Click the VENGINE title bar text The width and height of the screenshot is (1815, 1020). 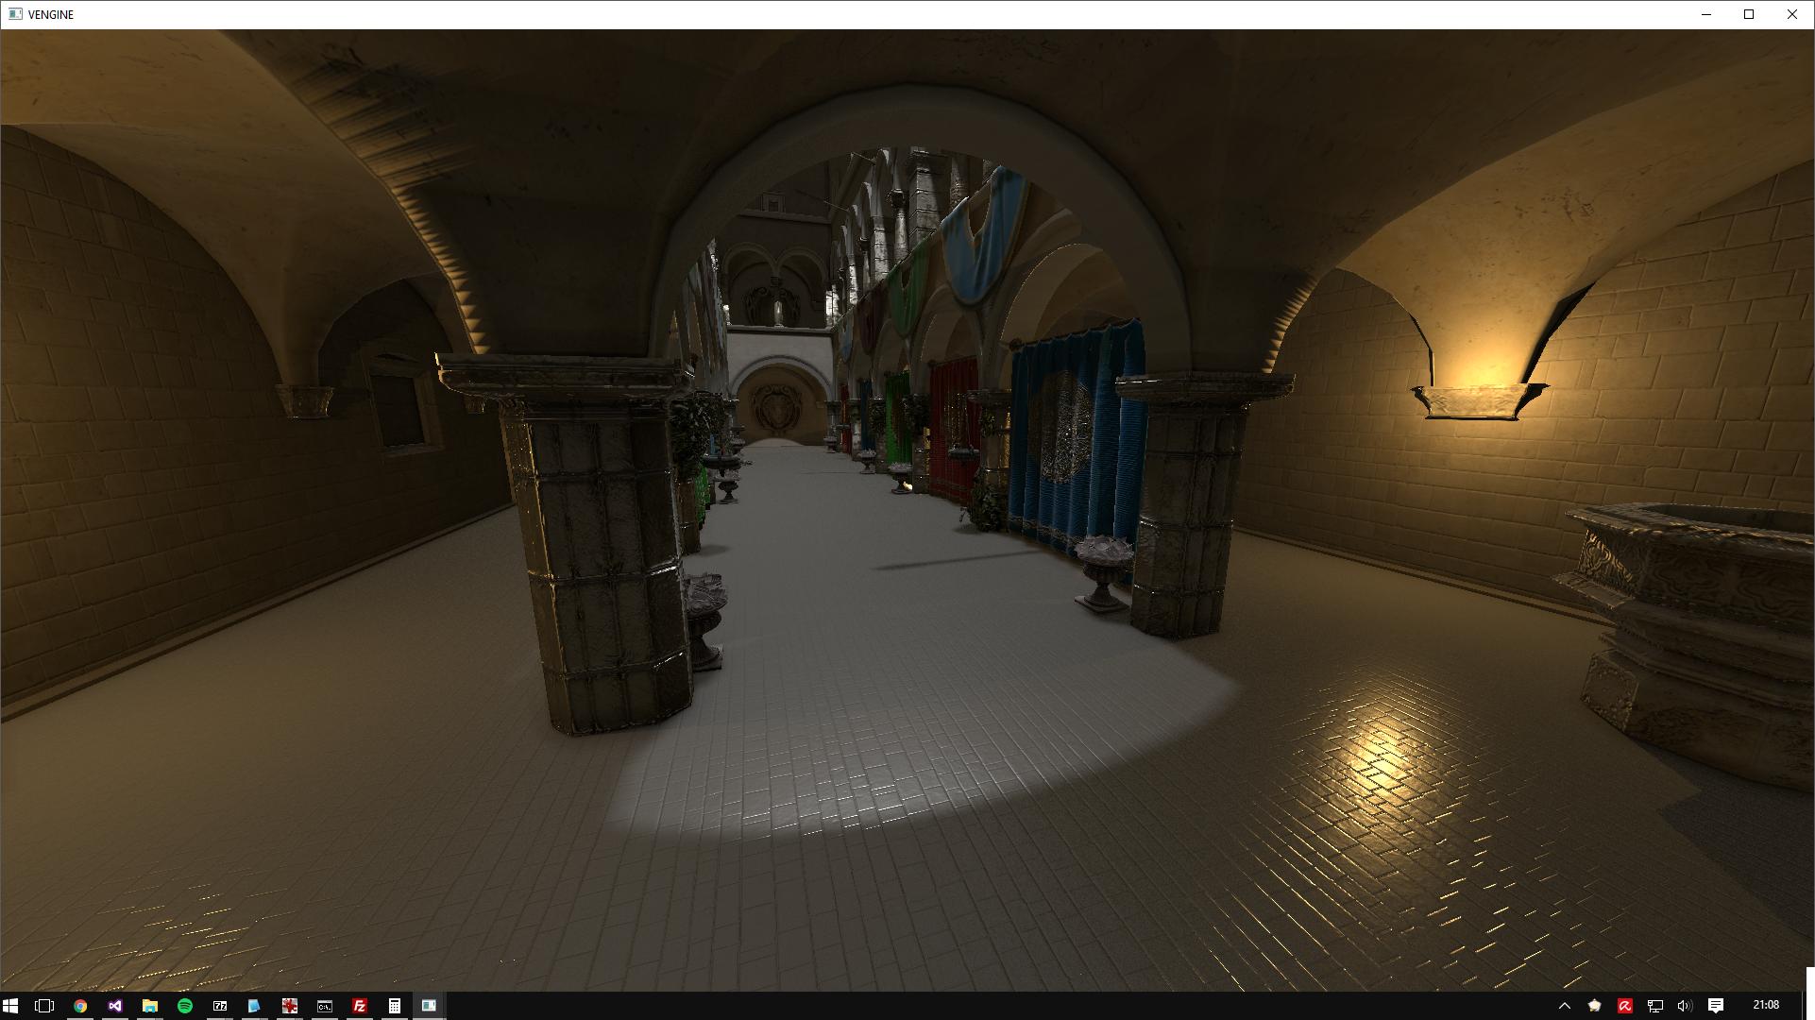(51, 15)
